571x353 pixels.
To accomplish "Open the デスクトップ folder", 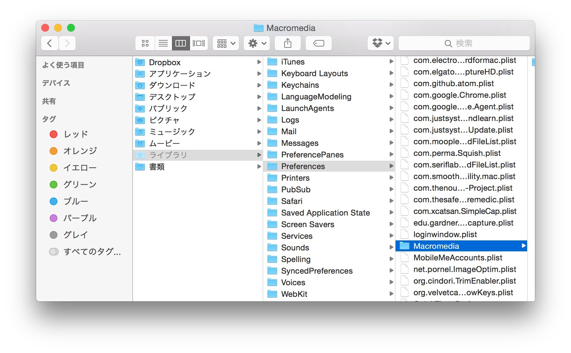I will coord(198,97).
